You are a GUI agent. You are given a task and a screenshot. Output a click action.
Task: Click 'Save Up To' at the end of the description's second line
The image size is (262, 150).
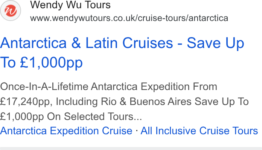pos(222,102)
